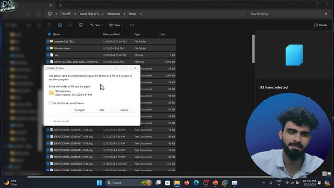Toggle the Details pane button

pos(320,25)
